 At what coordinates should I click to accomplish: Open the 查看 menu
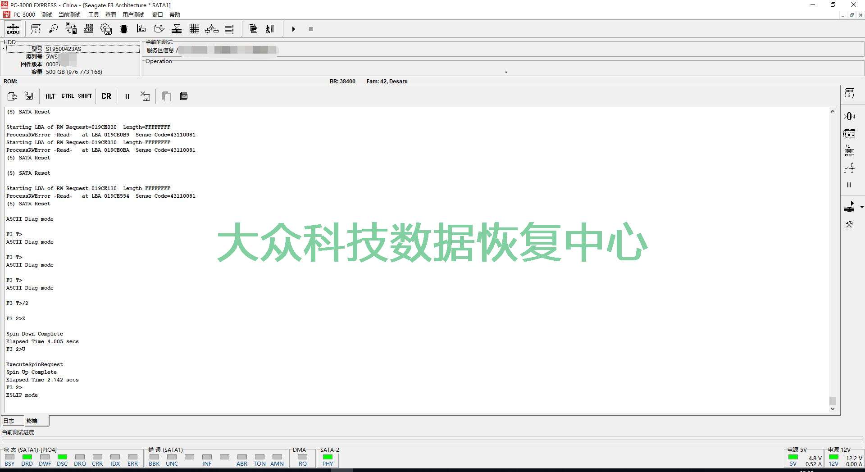111,15
